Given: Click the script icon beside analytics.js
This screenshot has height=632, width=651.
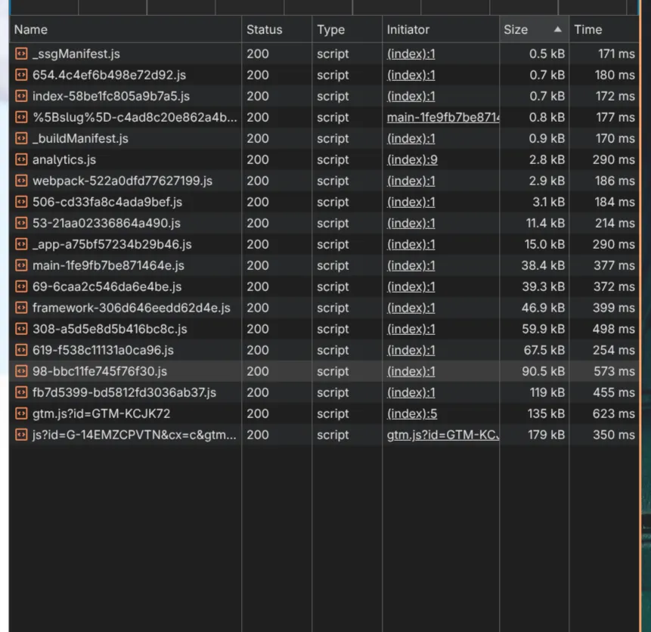Looking at the screenshot, I should click(21, 160).
